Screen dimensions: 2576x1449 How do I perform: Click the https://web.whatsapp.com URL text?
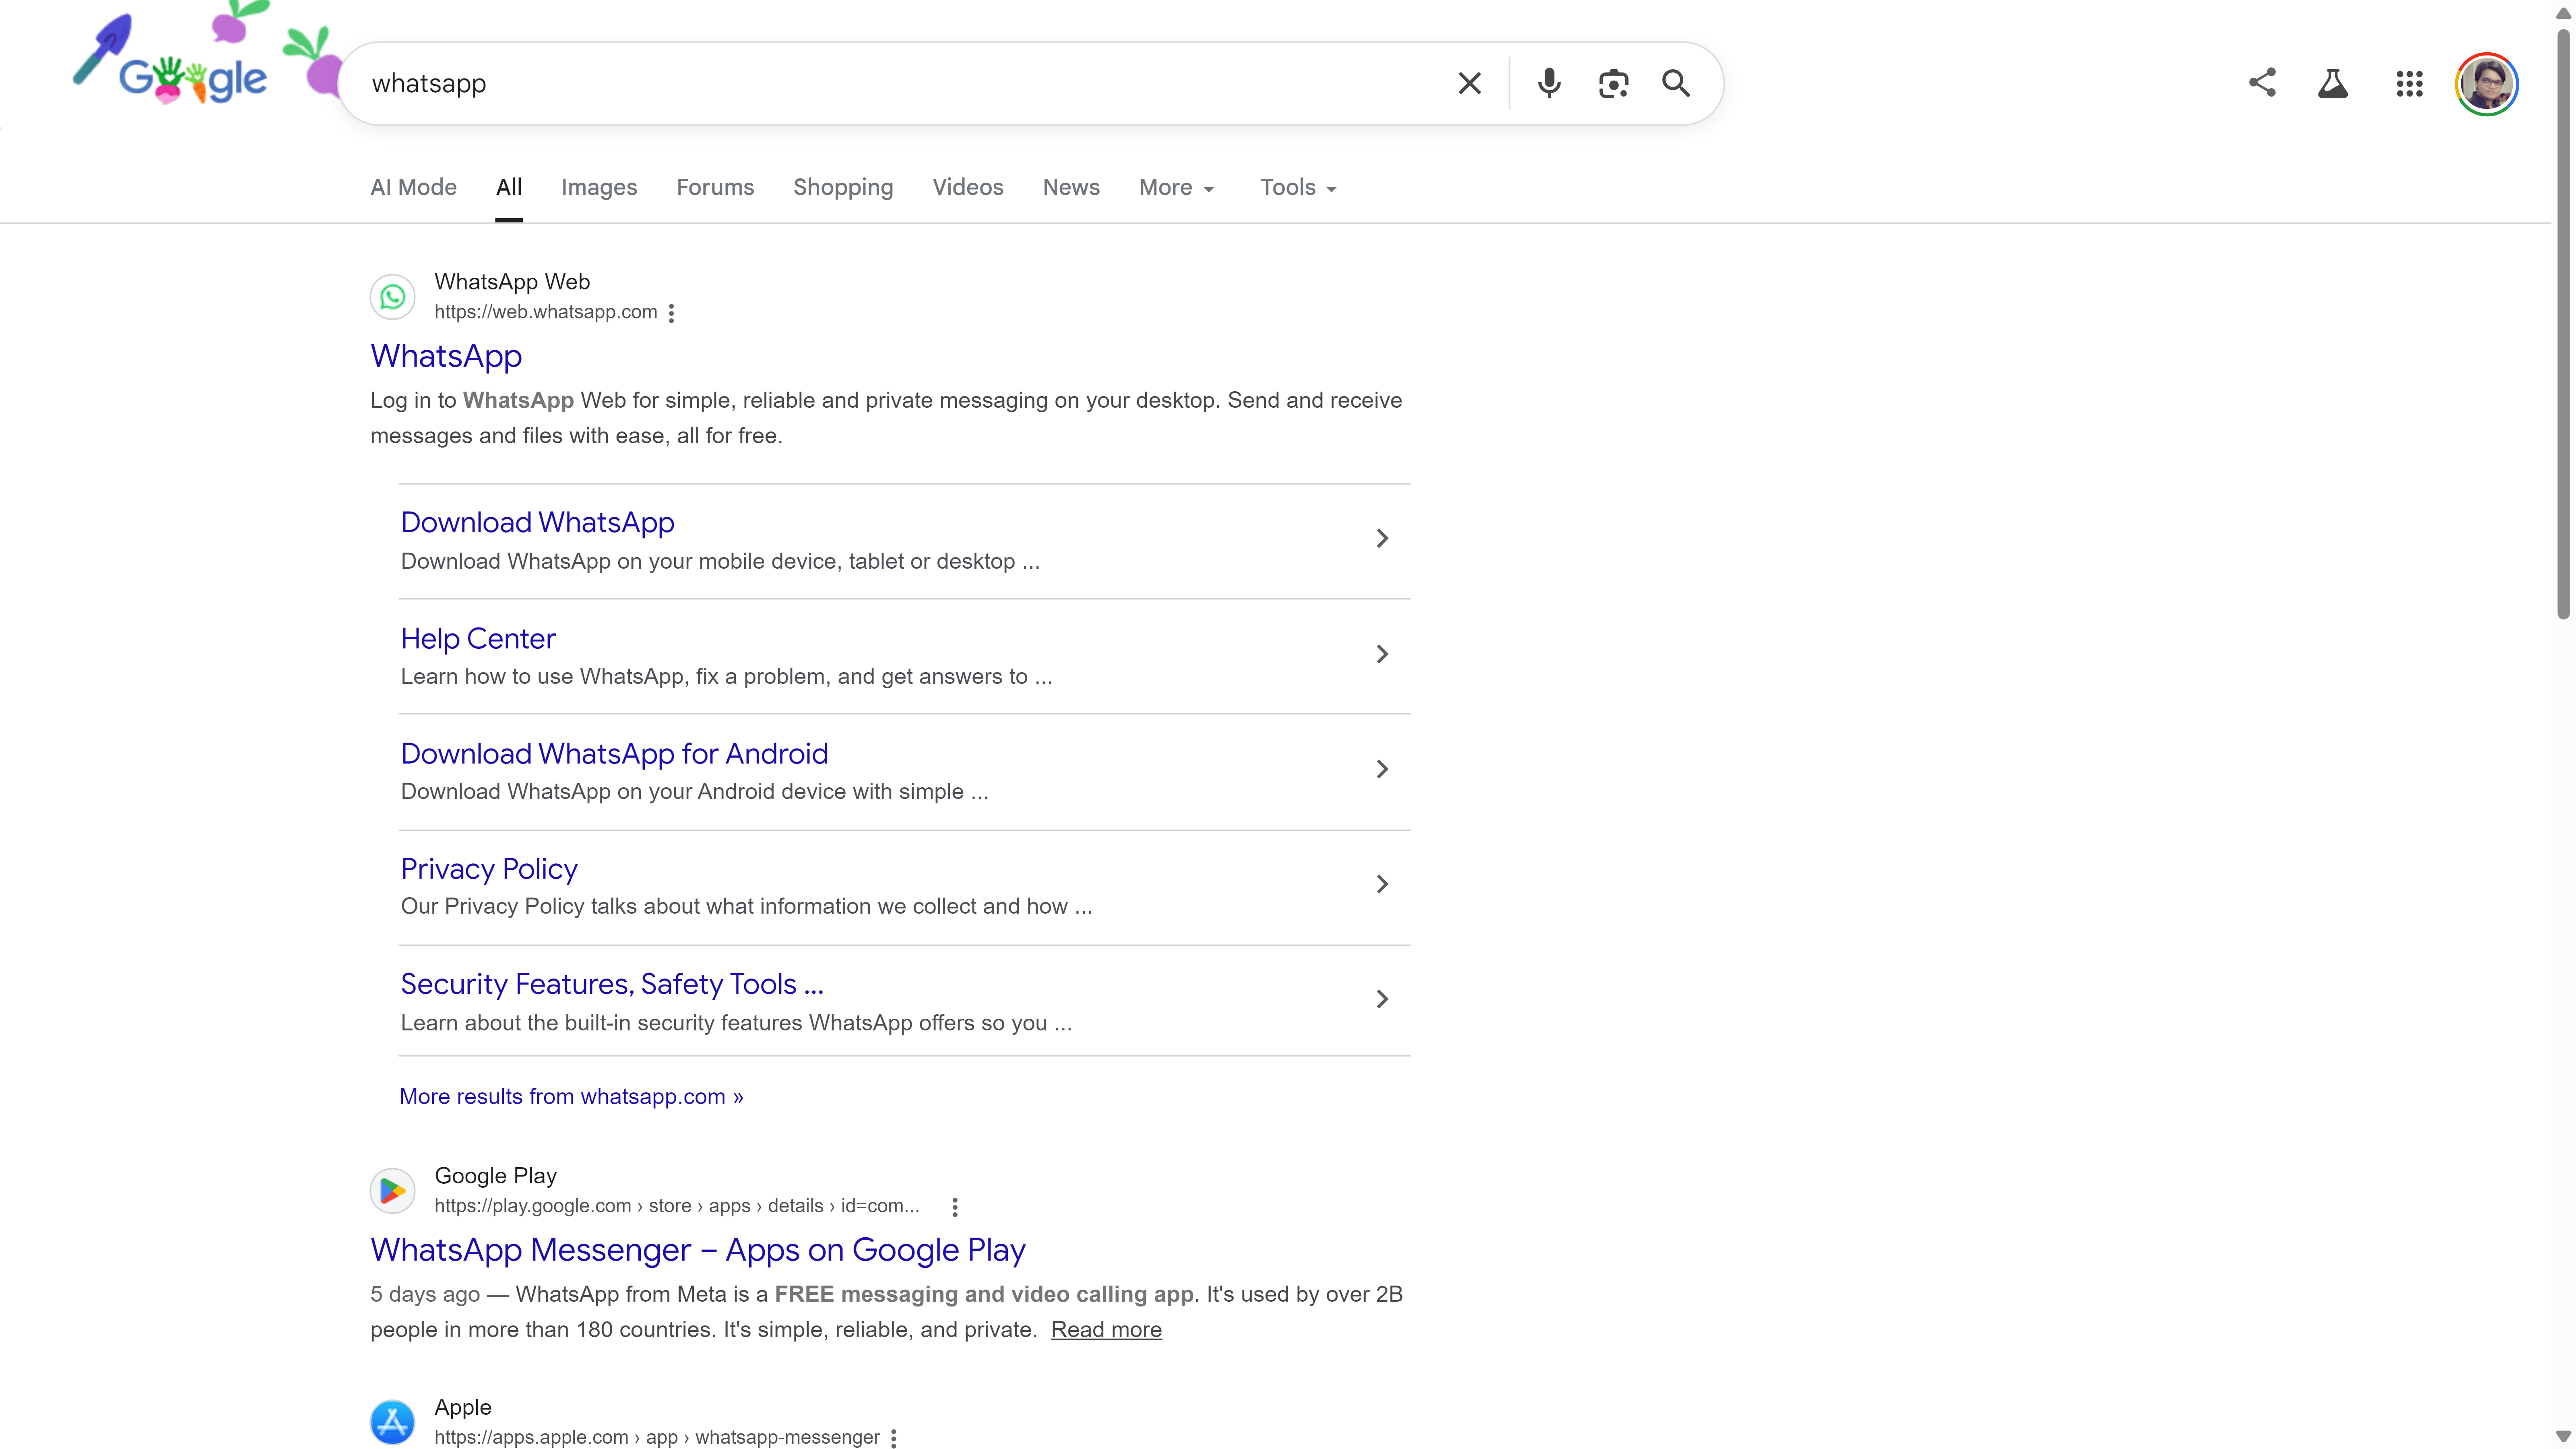(546, 312)
